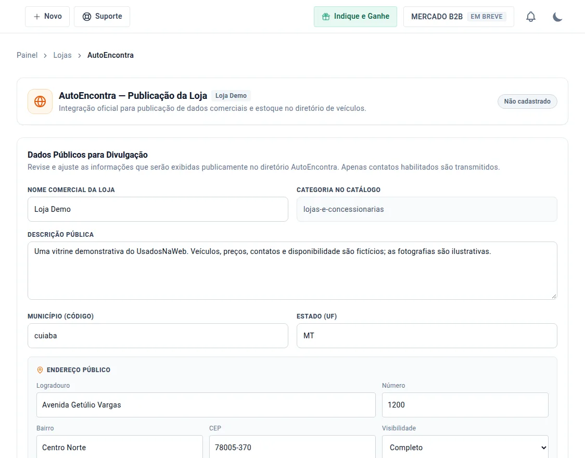585x458 pixels.
Task: Click ENDEREÇO PÚBLICO section label
Action: tap(79, 370)
